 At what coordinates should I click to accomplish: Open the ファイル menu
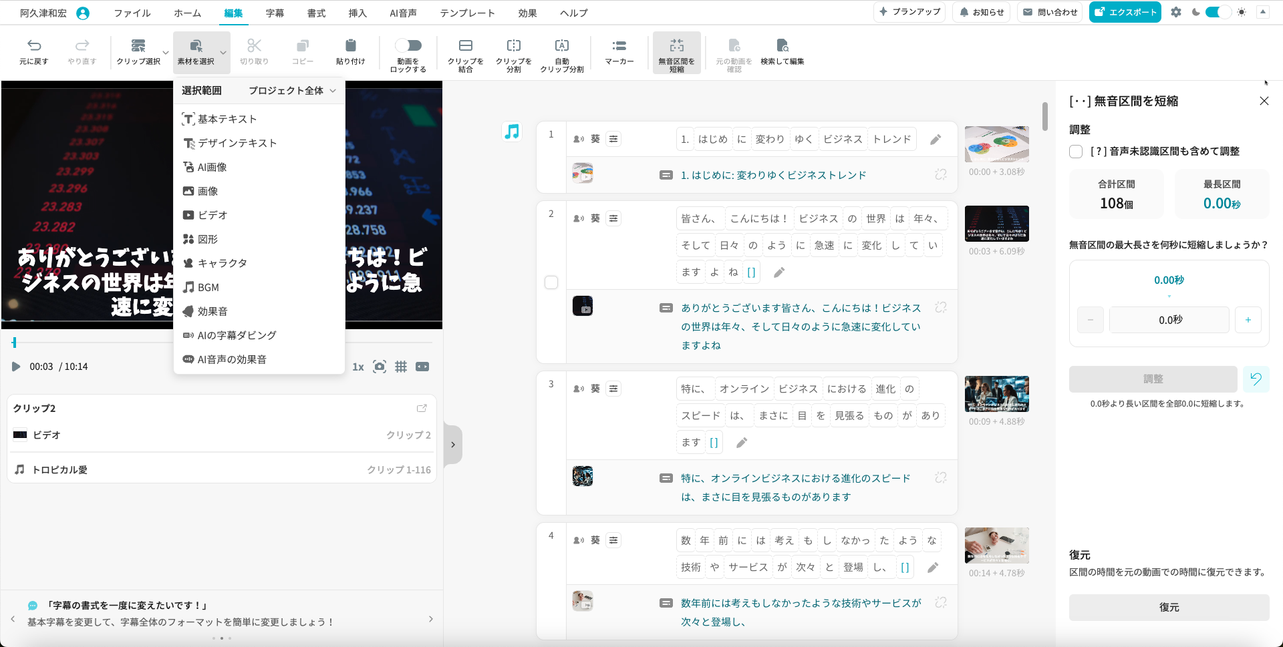coord(132,13)
